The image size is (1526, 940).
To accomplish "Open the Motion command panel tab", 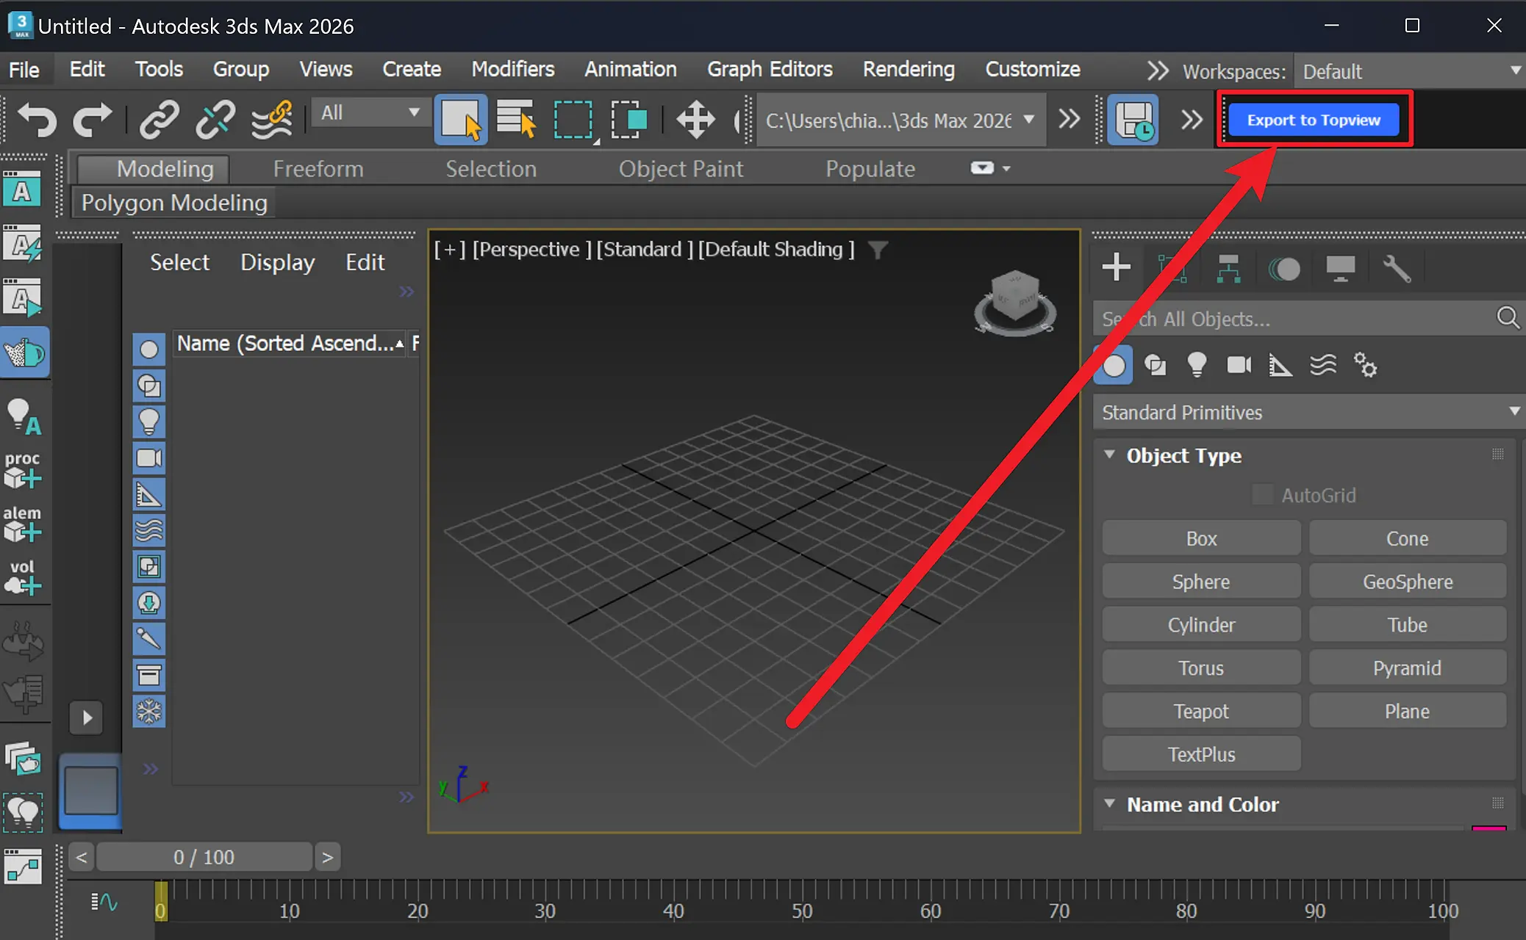I will [x=1284, y=269].
